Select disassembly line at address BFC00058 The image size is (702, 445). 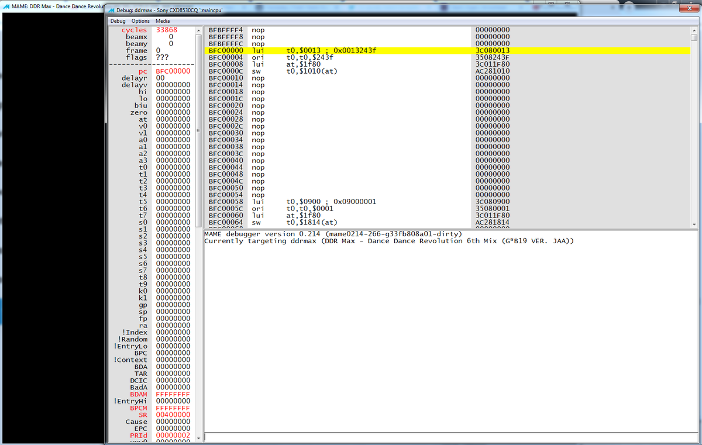click(x=448, y=202)
